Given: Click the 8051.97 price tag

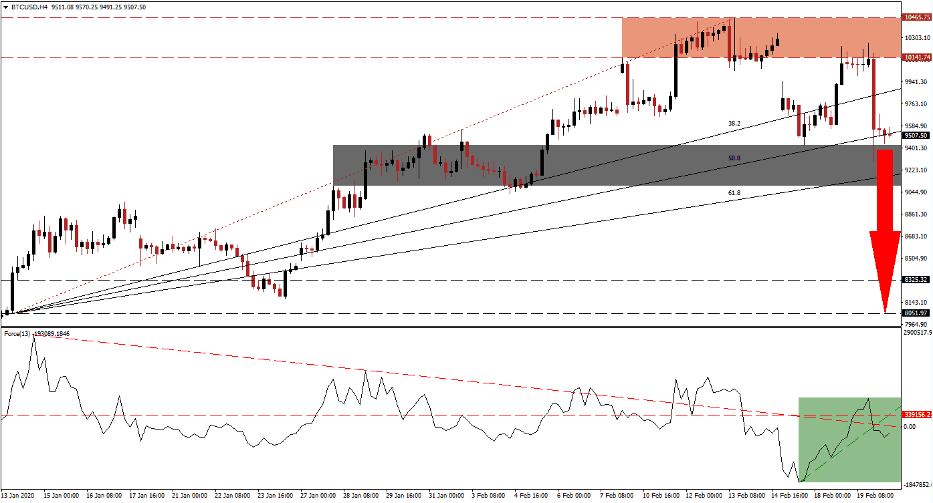Looking at the screenshot, I should click(x=916, y=312).
